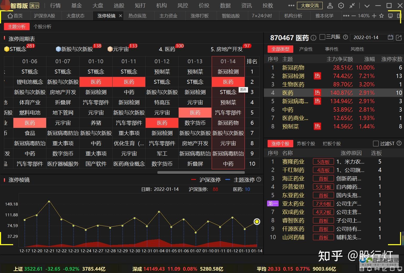
Task: Switch to the 智能选股 tab
Action: point(231,16)
